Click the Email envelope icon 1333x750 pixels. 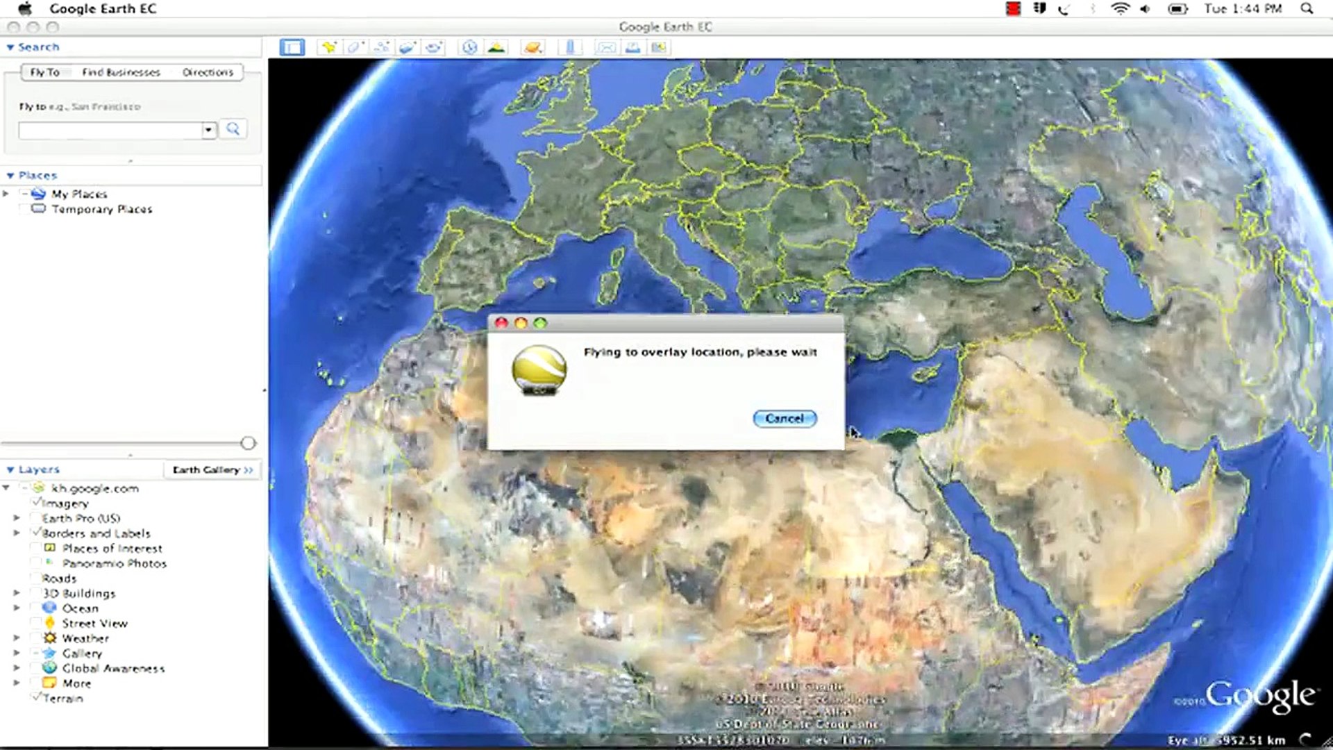[x=606, y=47]
